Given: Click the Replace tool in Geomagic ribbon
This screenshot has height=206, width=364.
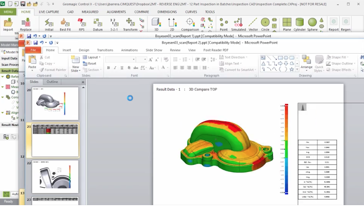Looking at the screenshot, I should point(26,24).
